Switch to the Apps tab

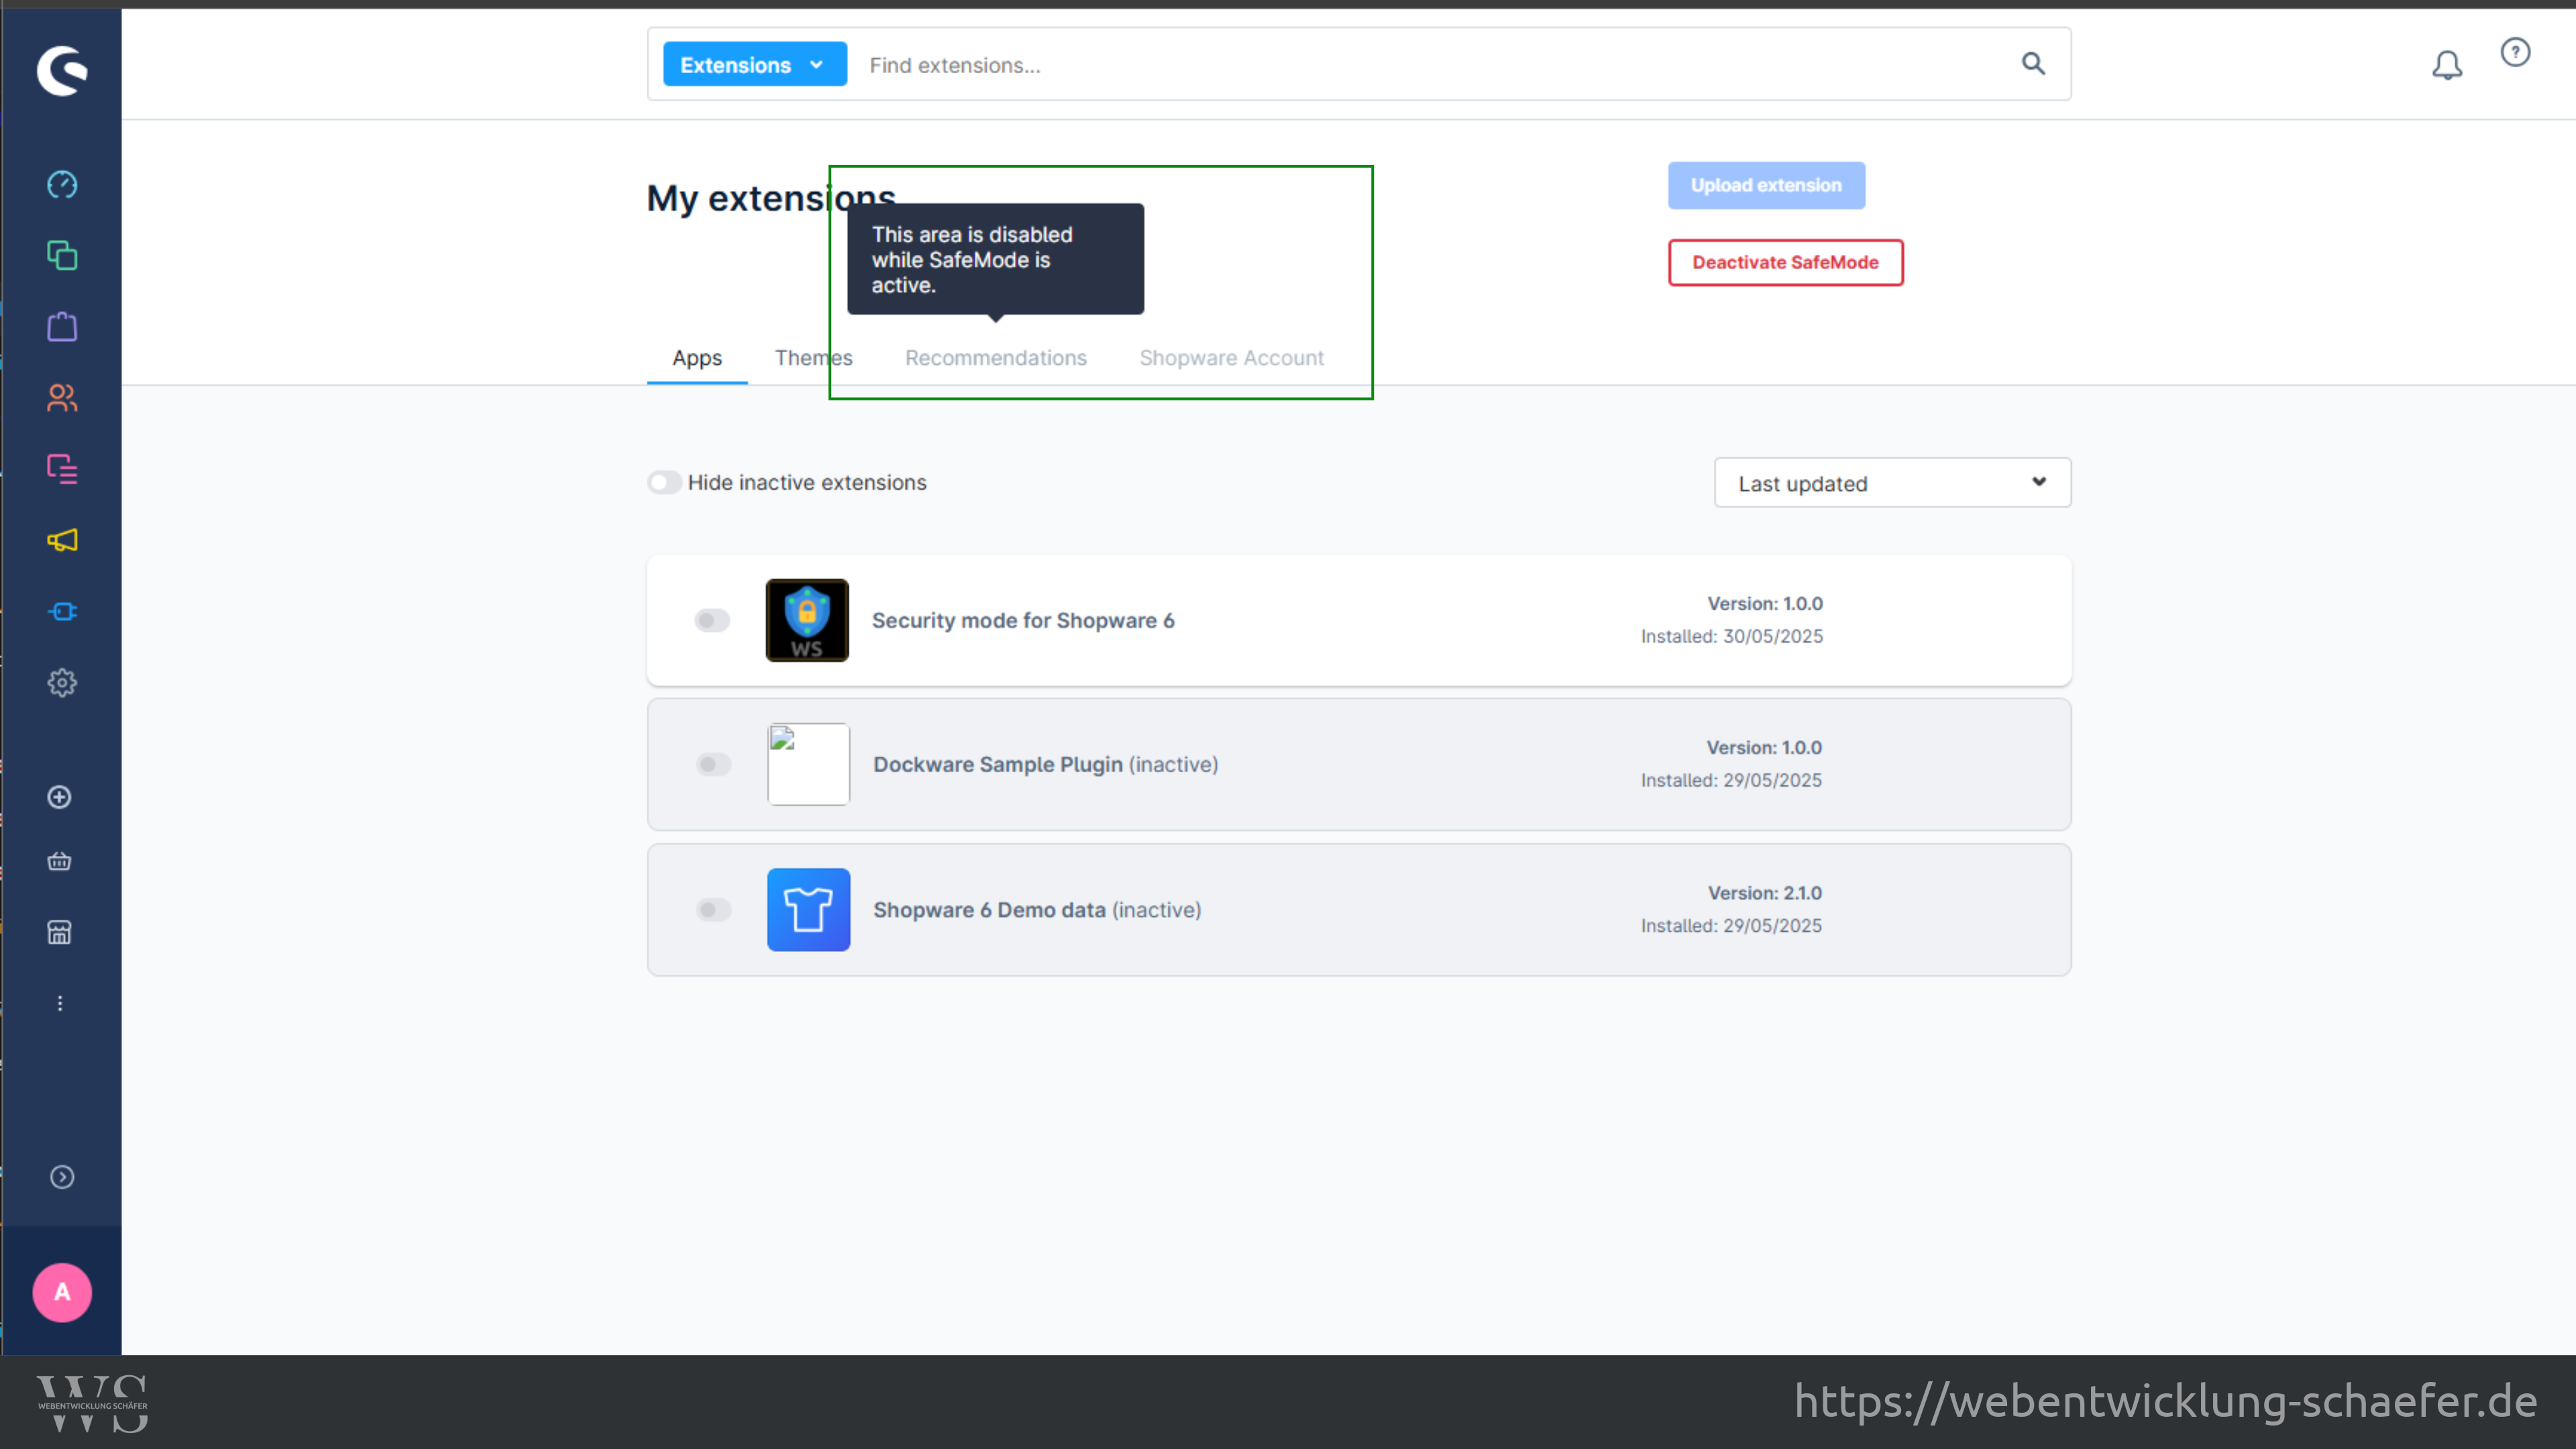pyautogui.click(x=697, y=358)
